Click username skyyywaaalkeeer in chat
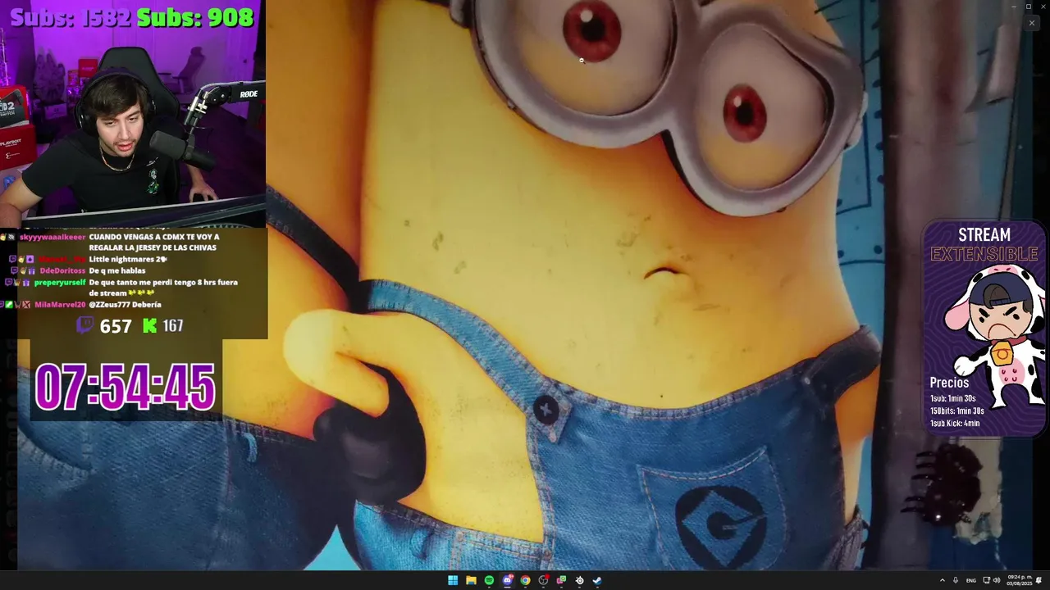 [x=52, y=237]
